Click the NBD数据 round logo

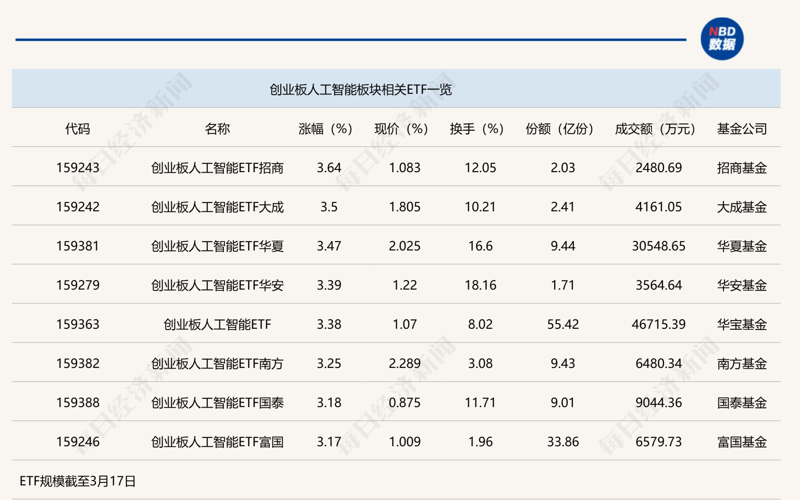pyautogui.click(x=722, y=38)
